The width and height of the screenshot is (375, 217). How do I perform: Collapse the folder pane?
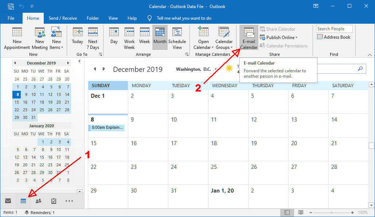click(79, 61)
